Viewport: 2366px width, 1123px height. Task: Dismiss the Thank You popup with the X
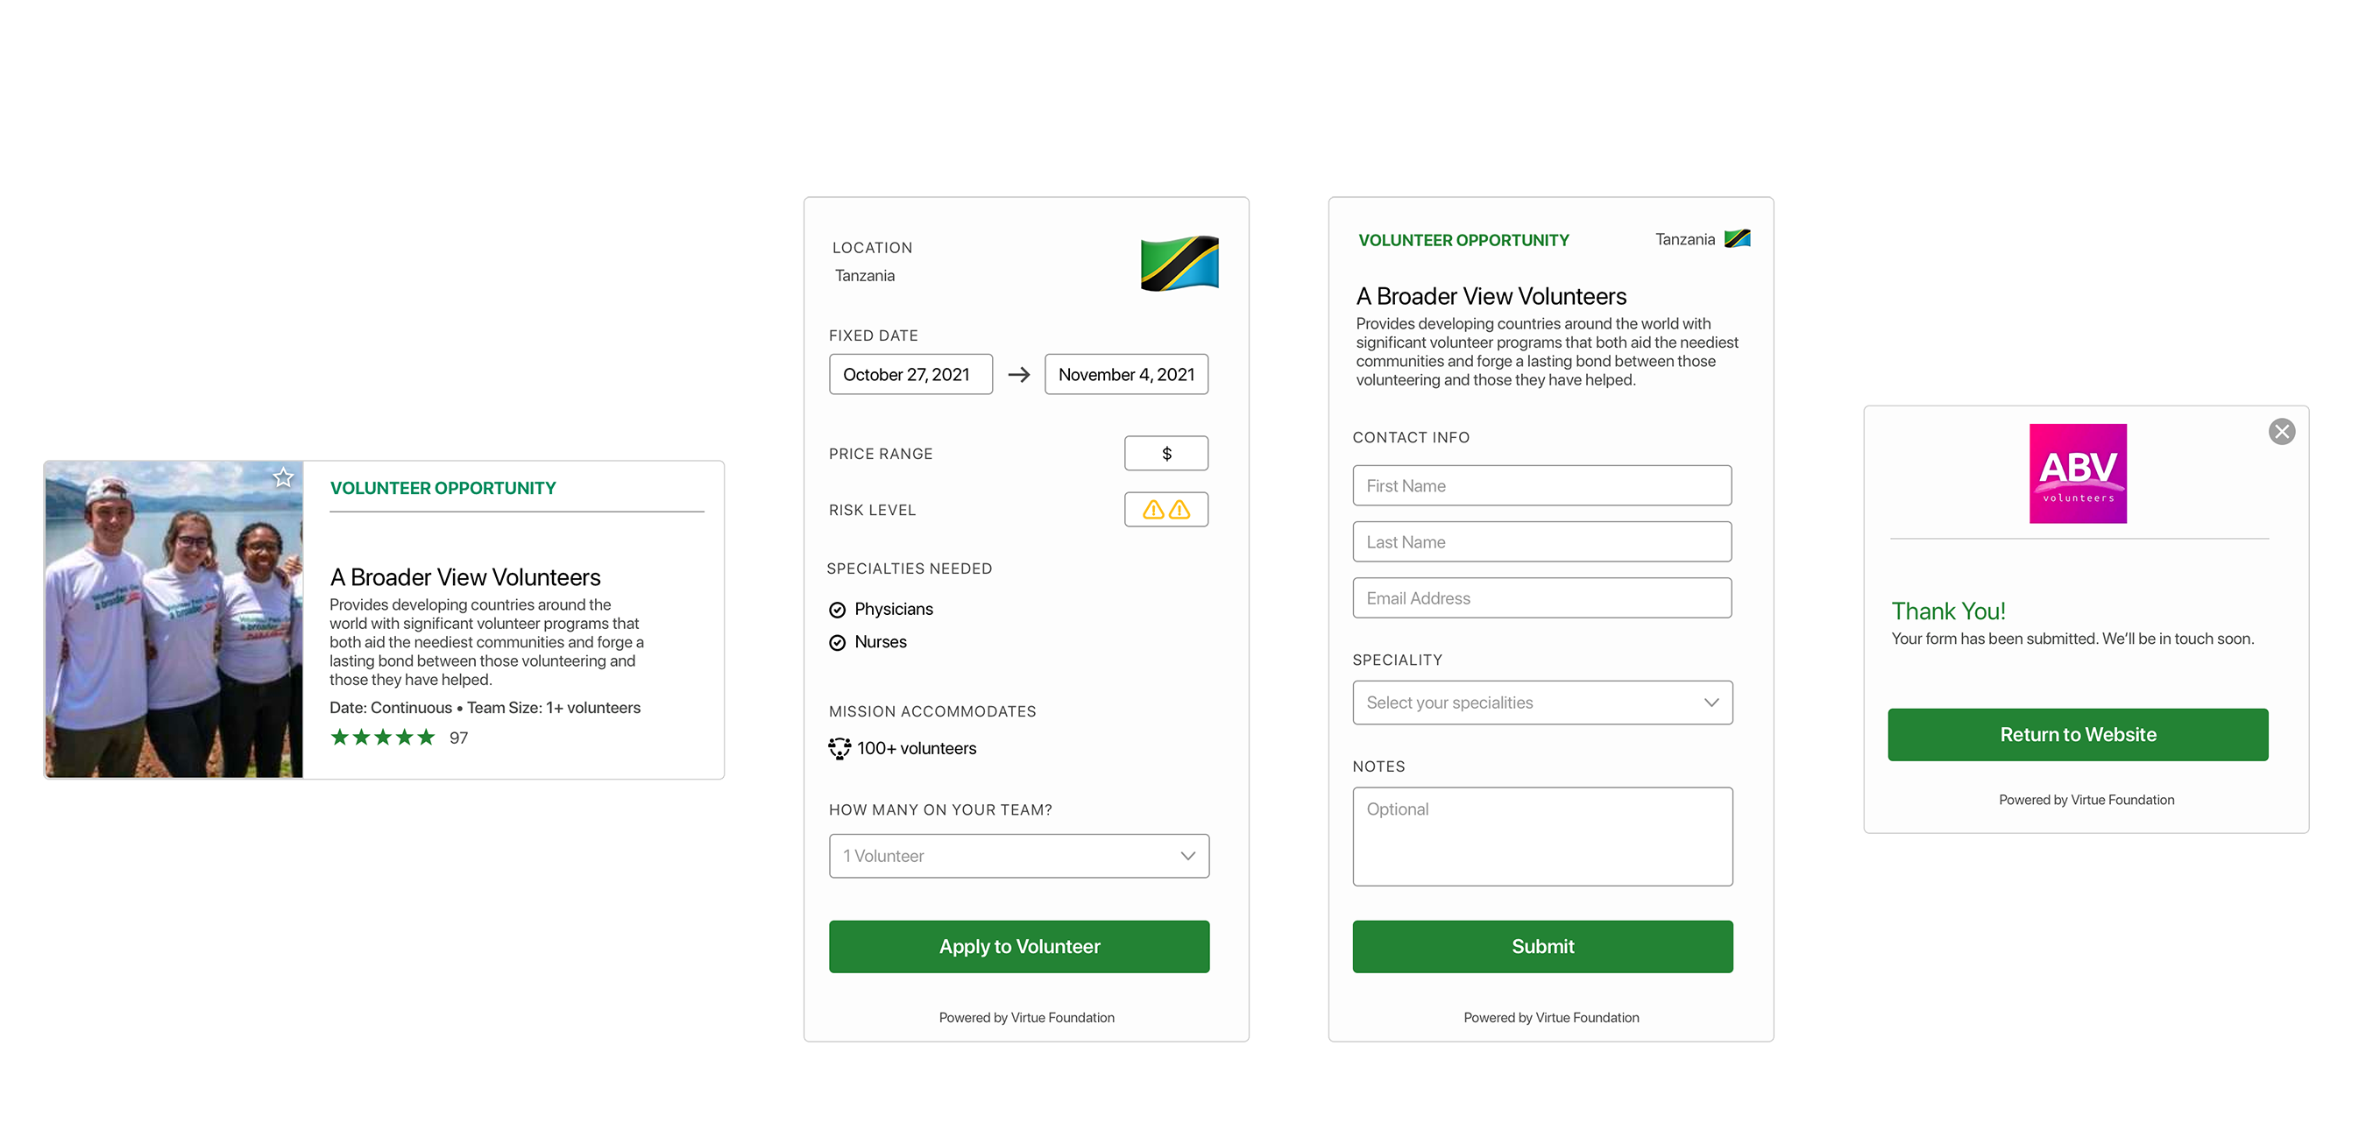pyautogui.click(x=2282, y=432)
